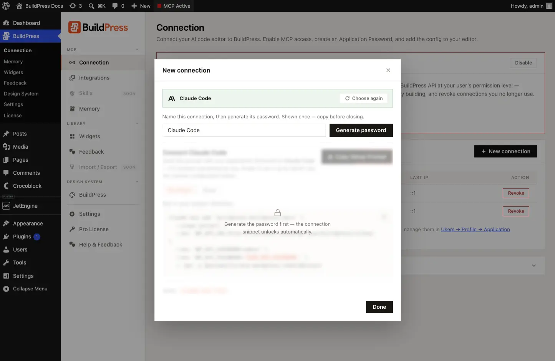The width and height of the screenshot is (555, 361).
Task: Open Import / Export item
Action: tap(103, 167)
